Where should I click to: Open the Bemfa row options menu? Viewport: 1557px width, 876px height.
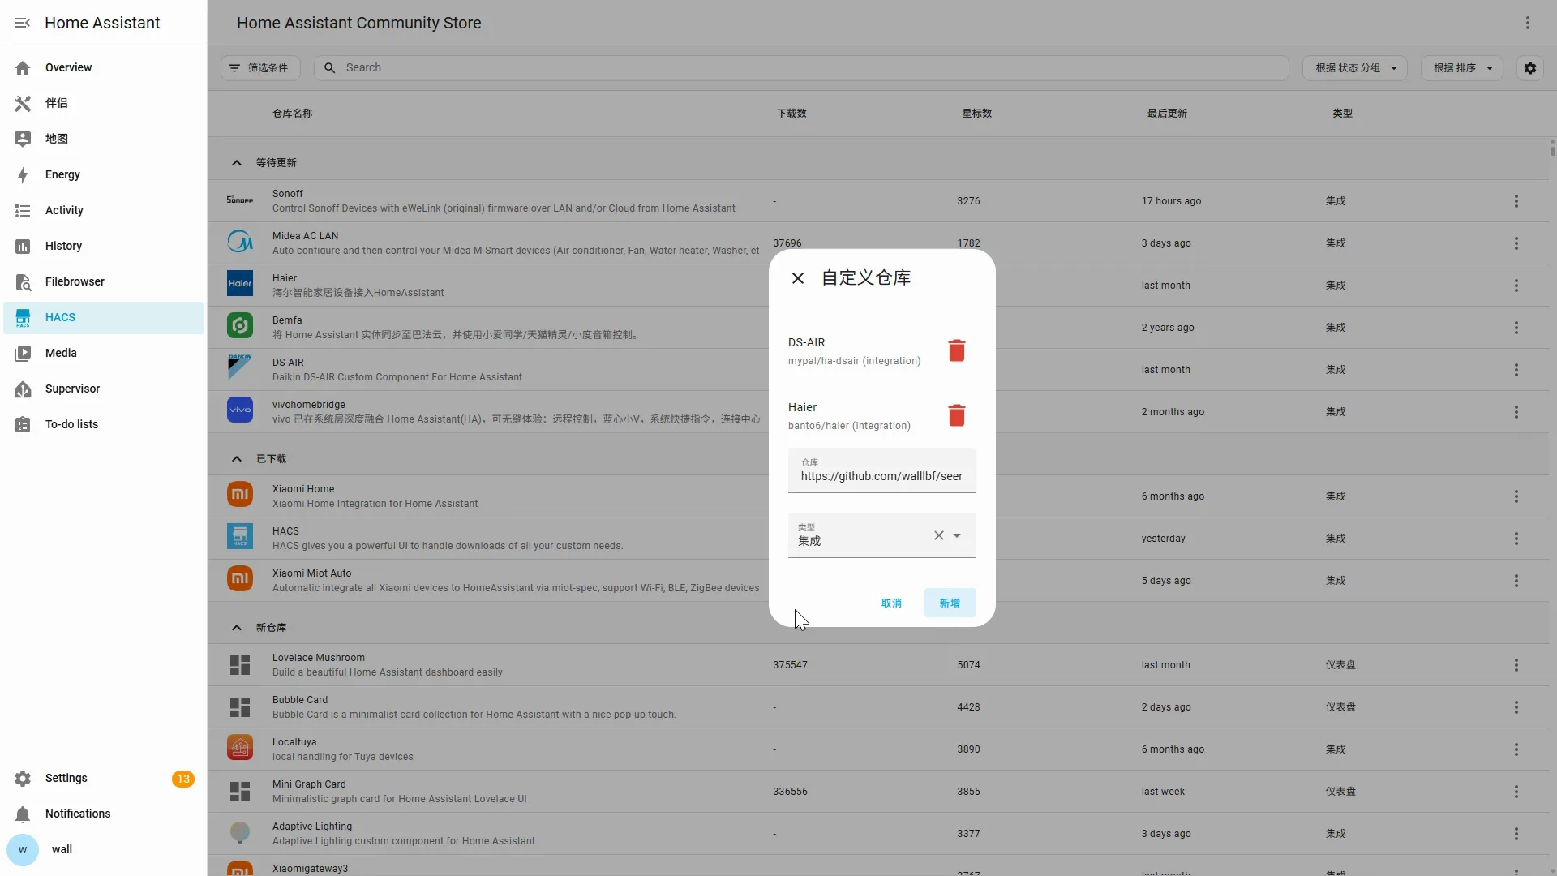1516,328
